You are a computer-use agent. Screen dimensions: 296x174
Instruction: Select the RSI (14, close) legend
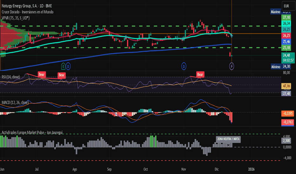pyautogui.click(x=10, y=77)
